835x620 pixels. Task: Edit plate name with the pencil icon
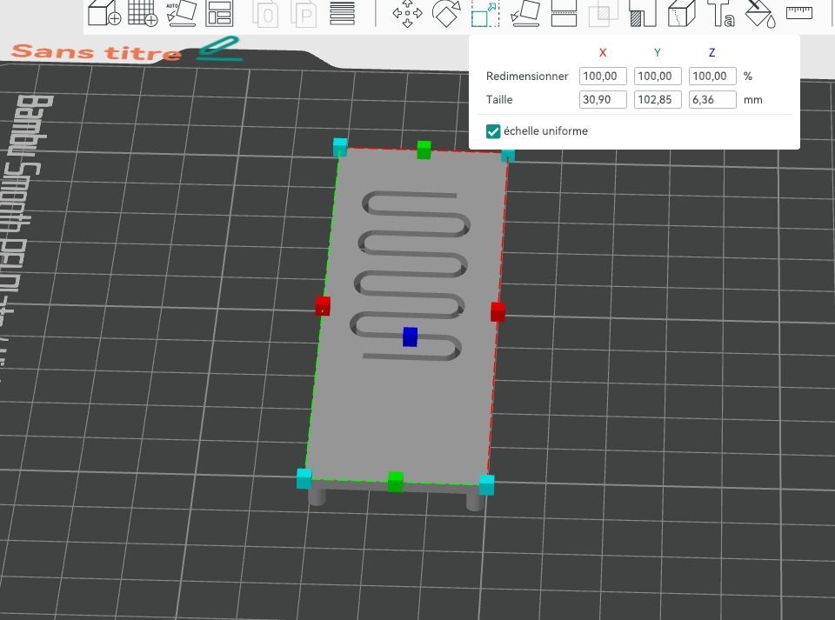click(217, 49)
